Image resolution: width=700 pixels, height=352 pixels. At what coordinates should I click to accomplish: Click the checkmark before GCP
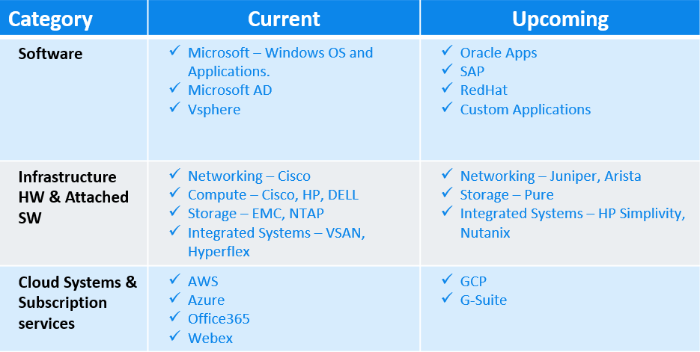(x=447, y=280)
